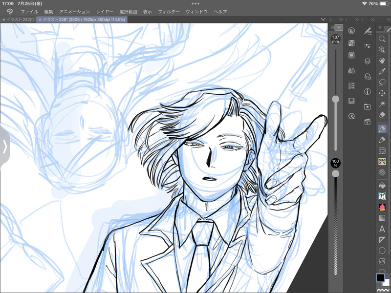Open the ウィンドウ menu

[x=196, y=12]
